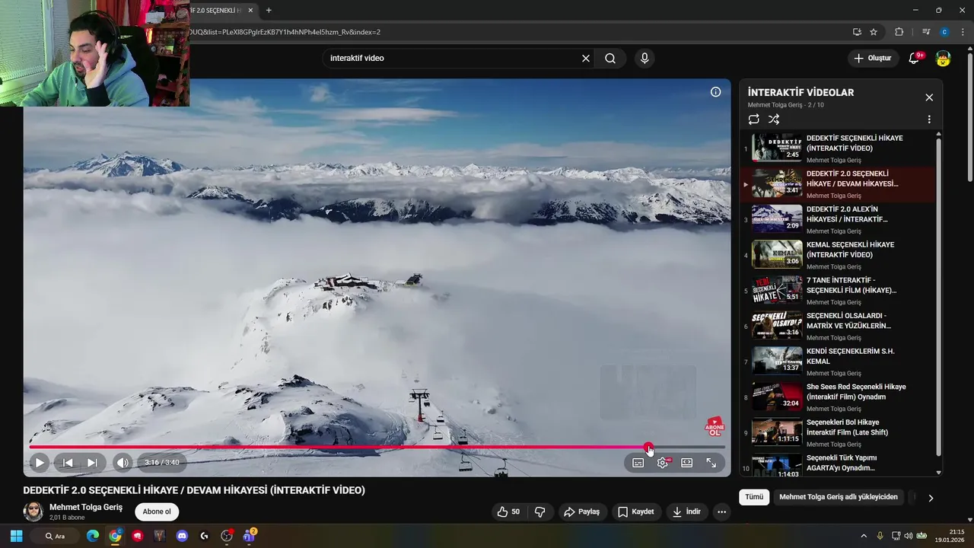
Task: Bookmark this page with star
Action: pyautogui.click(x=874, y=32)
